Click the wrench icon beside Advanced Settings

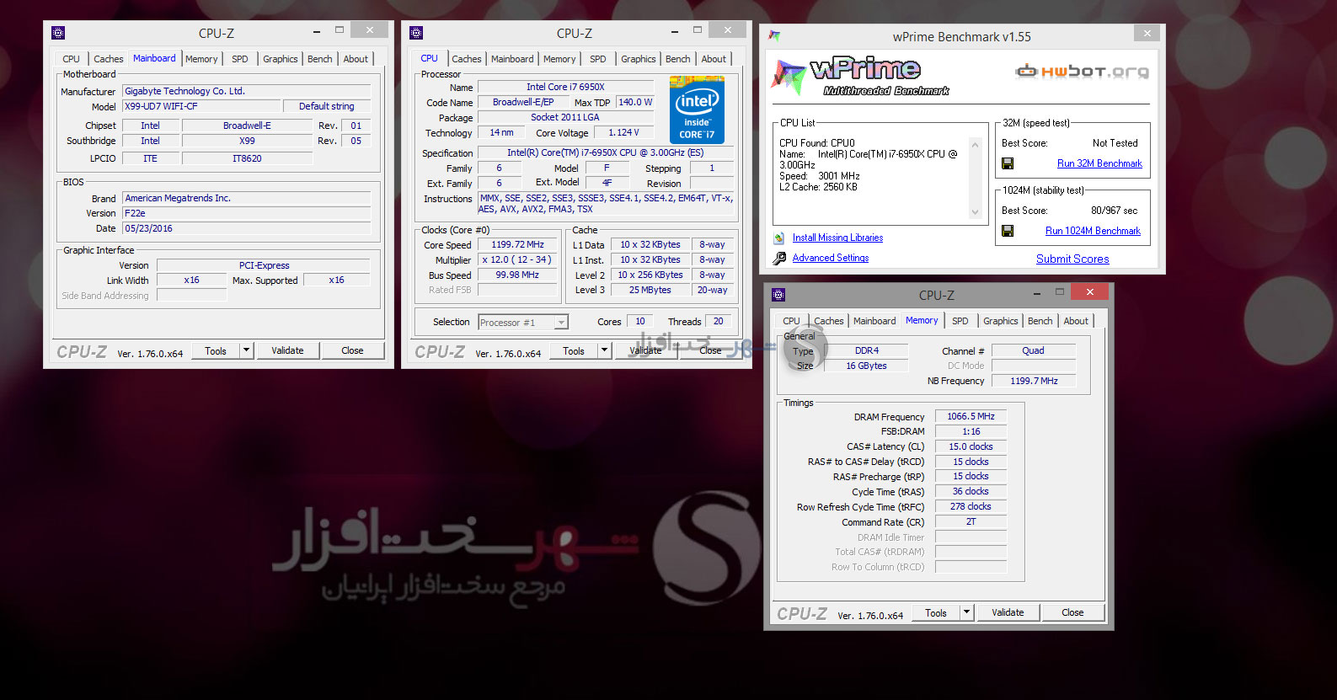pyautogui.click(x=780, y=259)
